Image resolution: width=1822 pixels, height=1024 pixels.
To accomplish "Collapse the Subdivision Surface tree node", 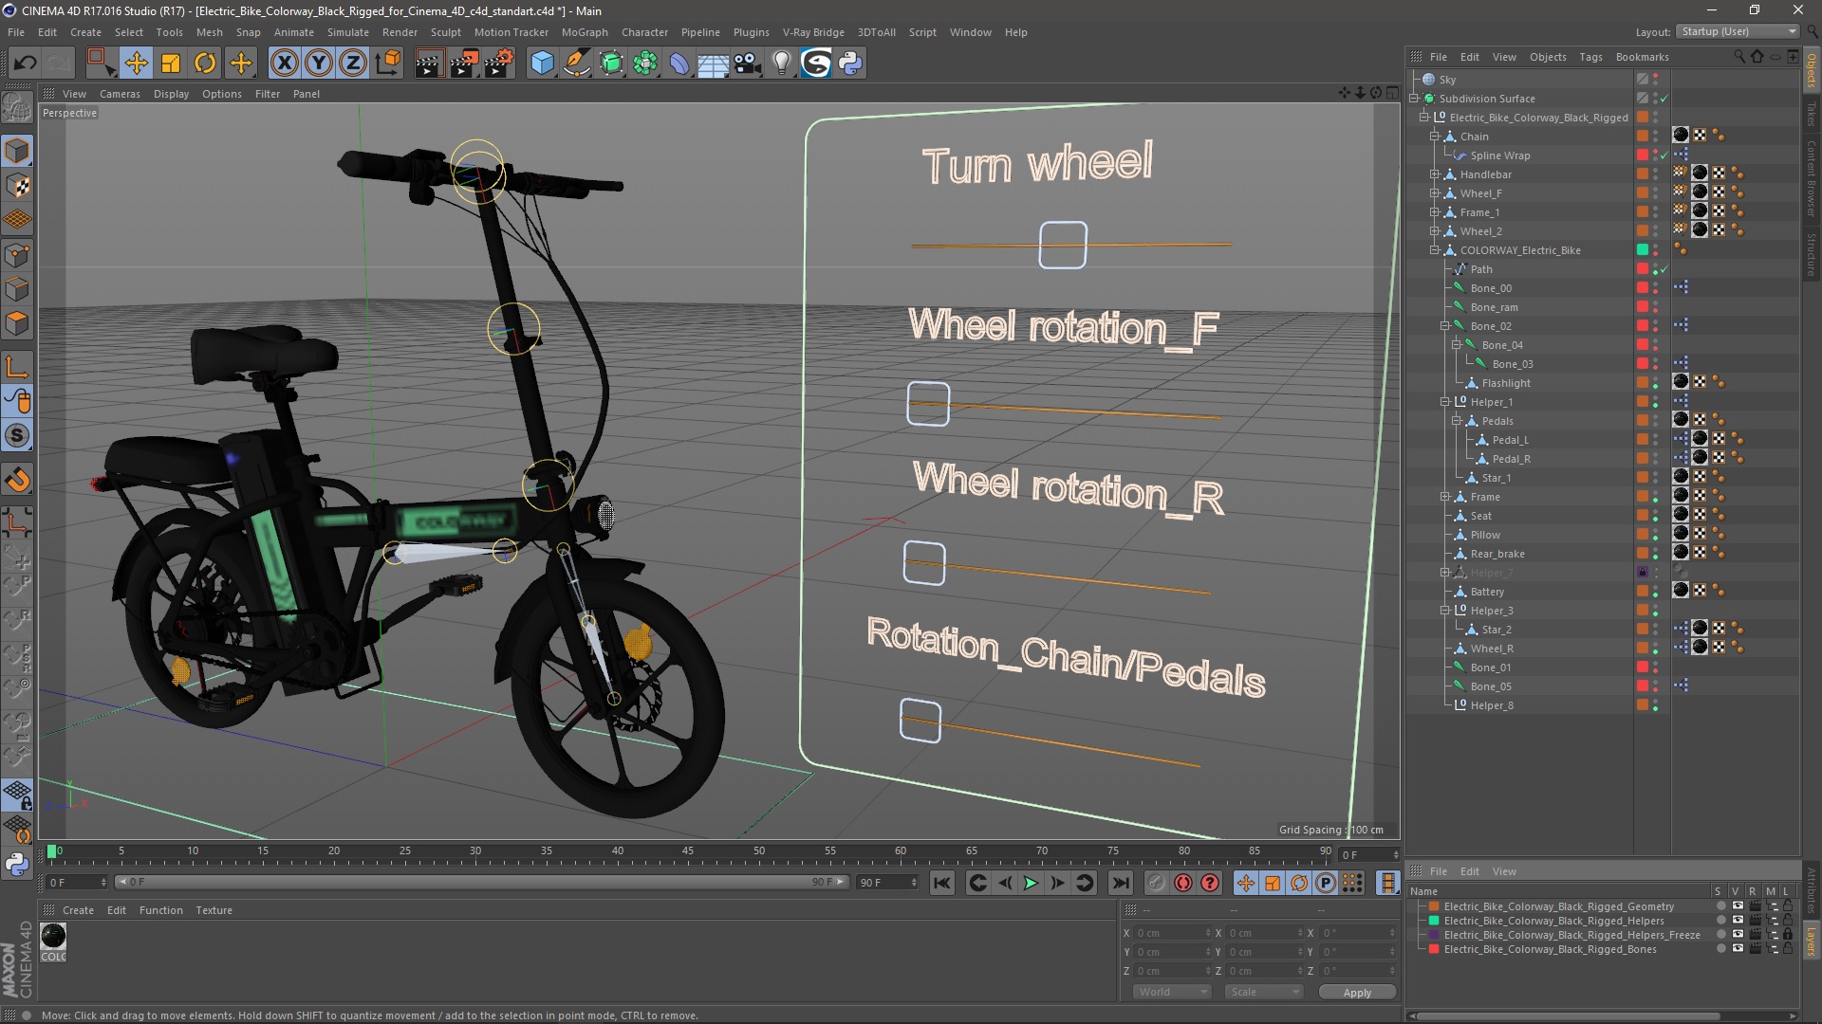I will (x=1414, y=99).
